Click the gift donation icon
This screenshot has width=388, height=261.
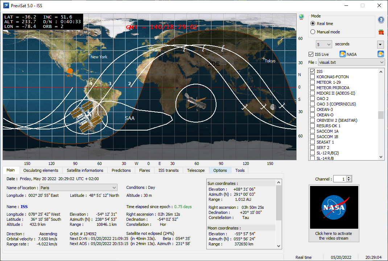click(381, 32)
